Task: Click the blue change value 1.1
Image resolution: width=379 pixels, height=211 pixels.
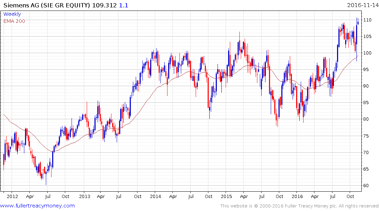Action: click(123, 5)
